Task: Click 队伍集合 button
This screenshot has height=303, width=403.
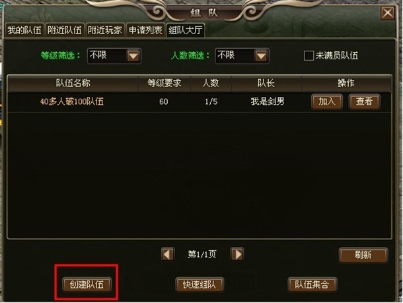Action: point(312,285)
